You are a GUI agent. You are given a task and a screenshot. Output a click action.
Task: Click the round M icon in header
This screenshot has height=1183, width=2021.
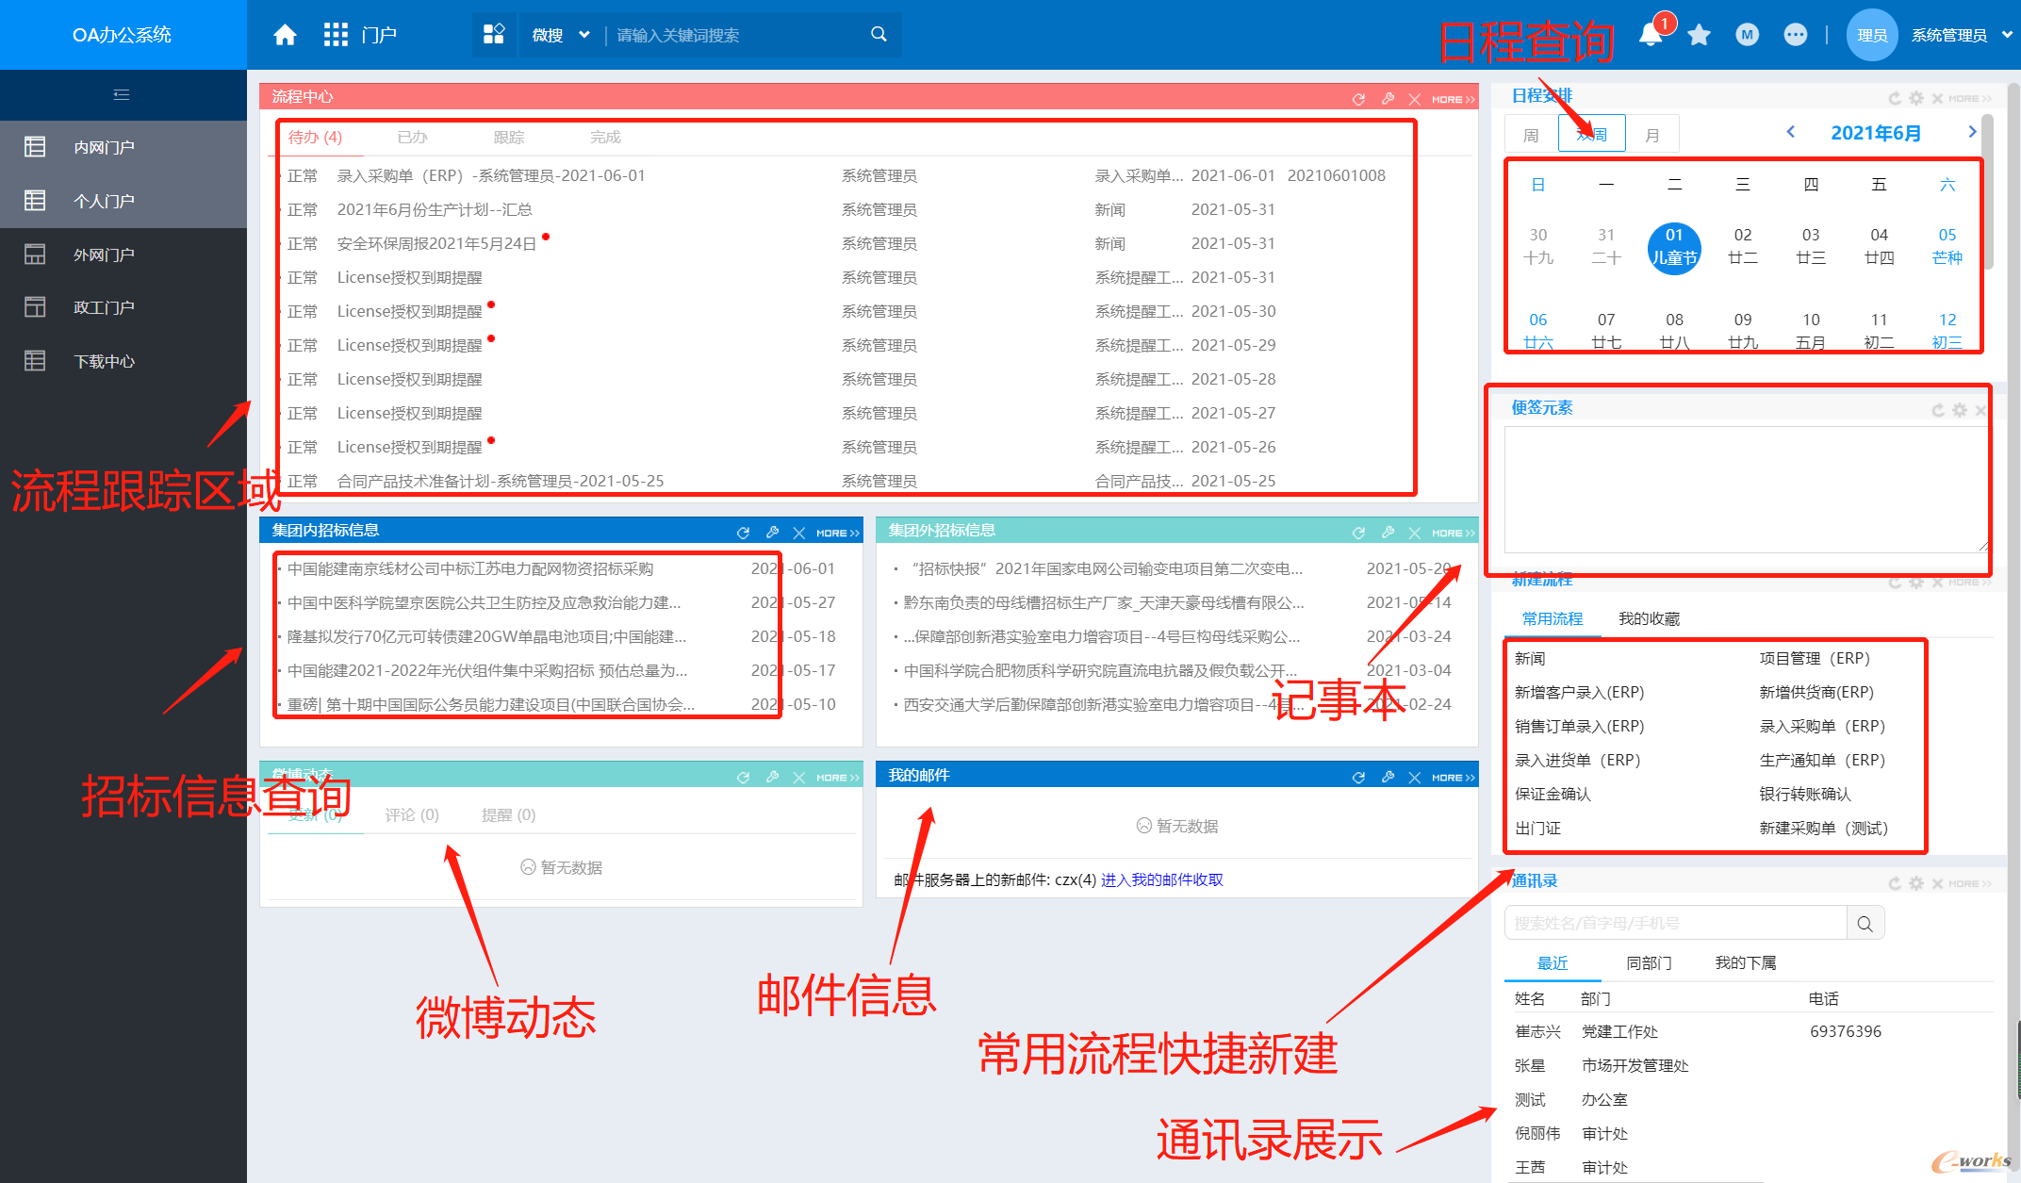point(1748,35)
